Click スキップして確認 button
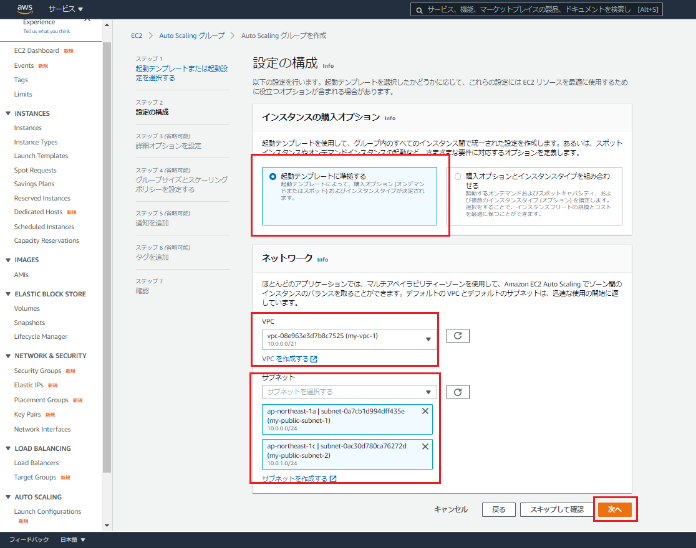The image size is (696, 548). pyautogui.click(x=557, y=509)
